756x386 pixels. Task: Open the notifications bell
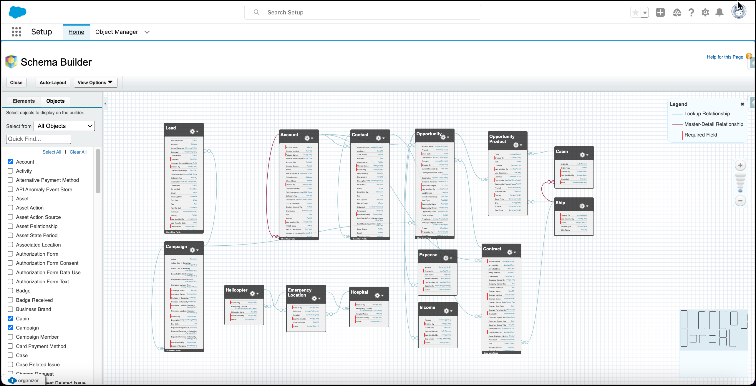pos(719,12)
